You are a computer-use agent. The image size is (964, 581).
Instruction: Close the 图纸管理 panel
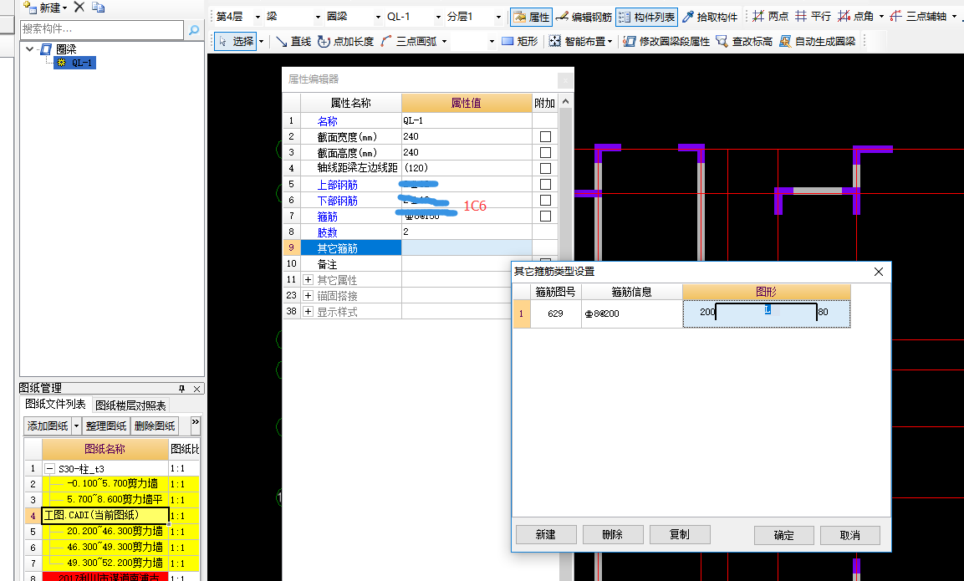196,389
